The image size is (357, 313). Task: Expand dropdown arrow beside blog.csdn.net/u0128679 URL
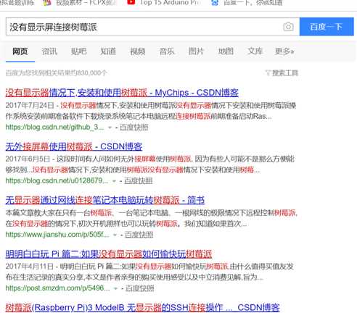coord(114,181)
